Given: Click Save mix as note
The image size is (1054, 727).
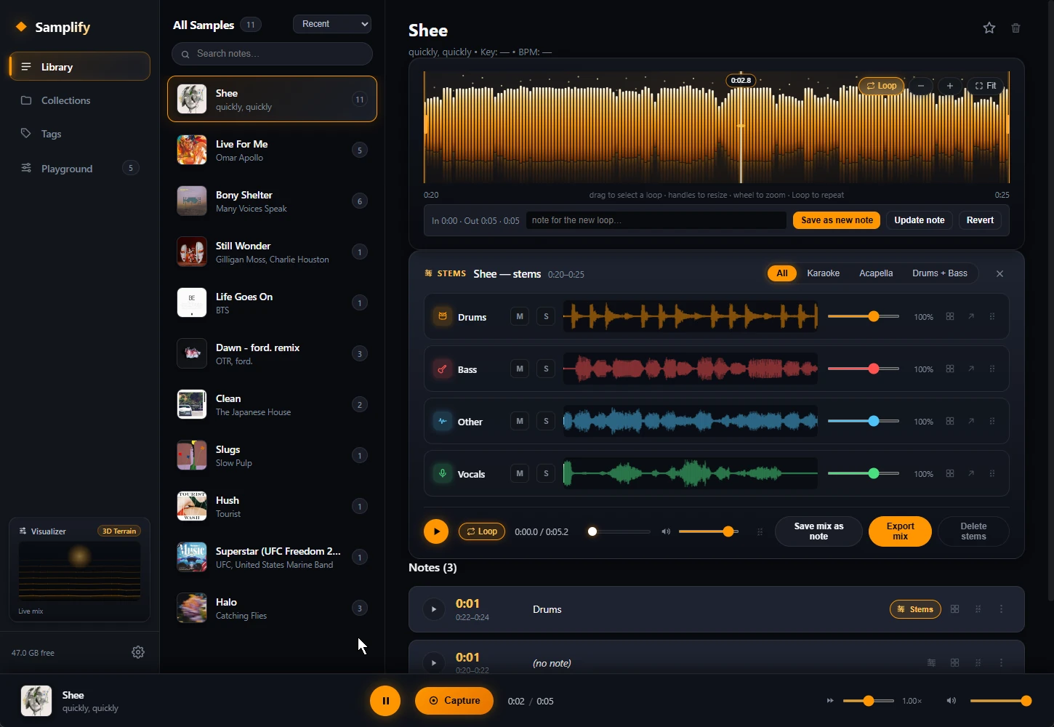Looking at the screenshot, I should pos(818,531).
